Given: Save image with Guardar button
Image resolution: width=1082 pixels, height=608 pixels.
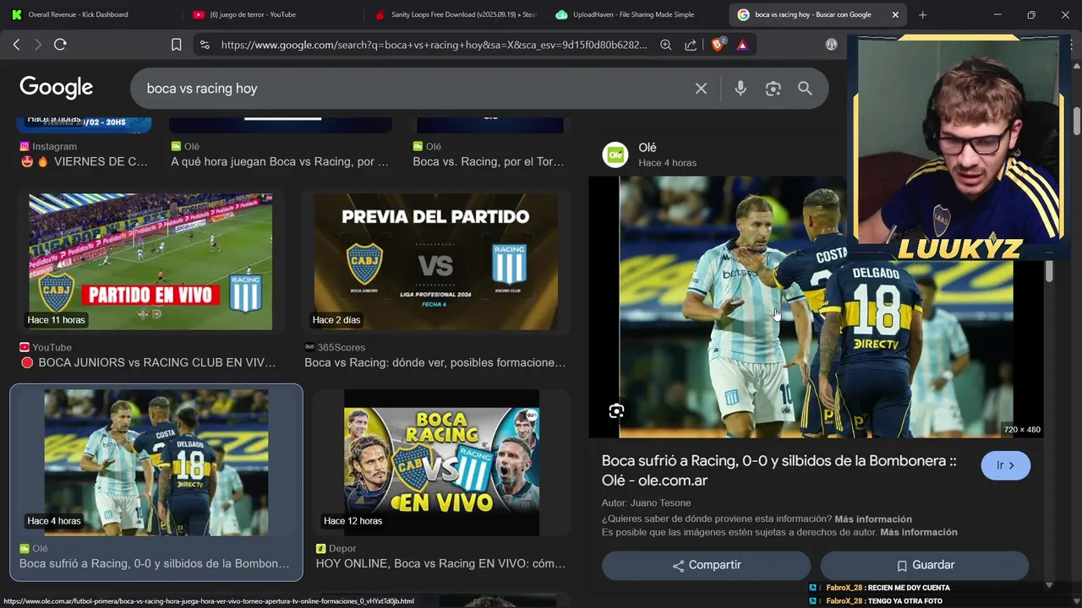Looking at the screenshot, I should pos(925,565).
